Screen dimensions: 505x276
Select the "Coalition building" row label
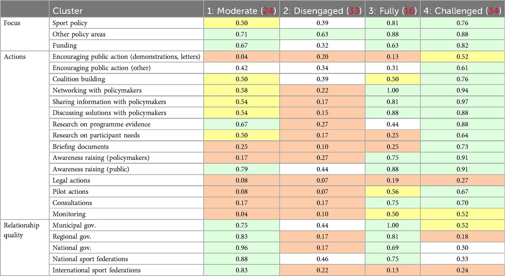point(79,79)
